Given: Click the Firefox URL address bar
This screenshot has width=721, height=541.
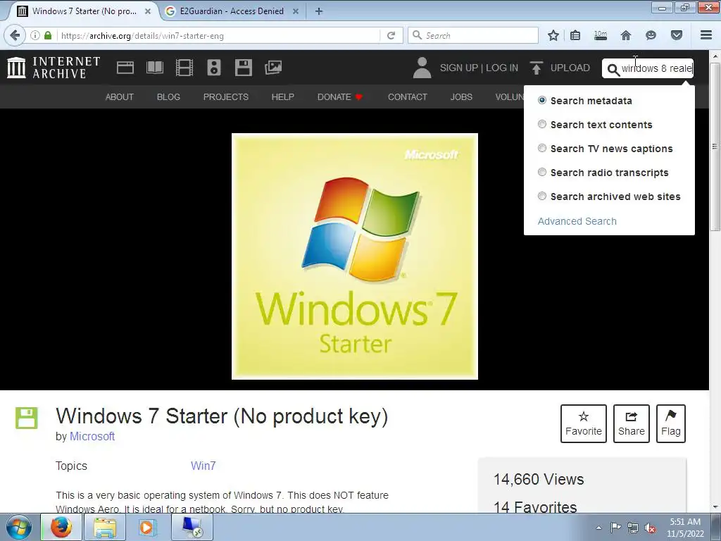Looking at the screenshot, I should coord(220,35).
